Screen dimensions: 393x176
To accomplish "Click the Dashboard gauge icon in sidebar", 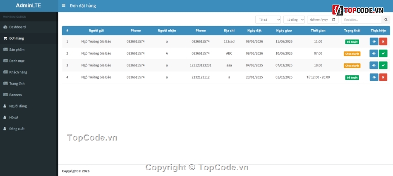I will tap(5, 27).
